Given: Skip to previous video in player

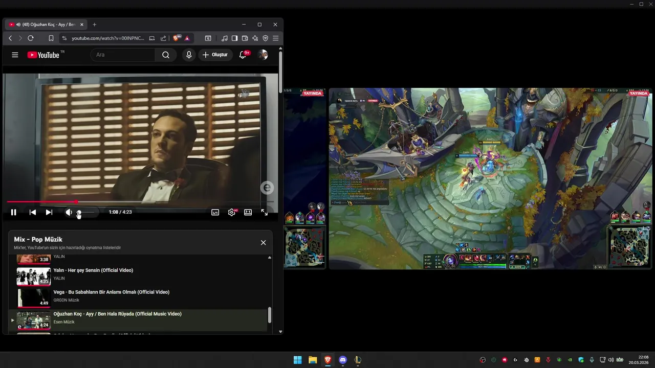Looking at the screenshot, I should point(32,212).
